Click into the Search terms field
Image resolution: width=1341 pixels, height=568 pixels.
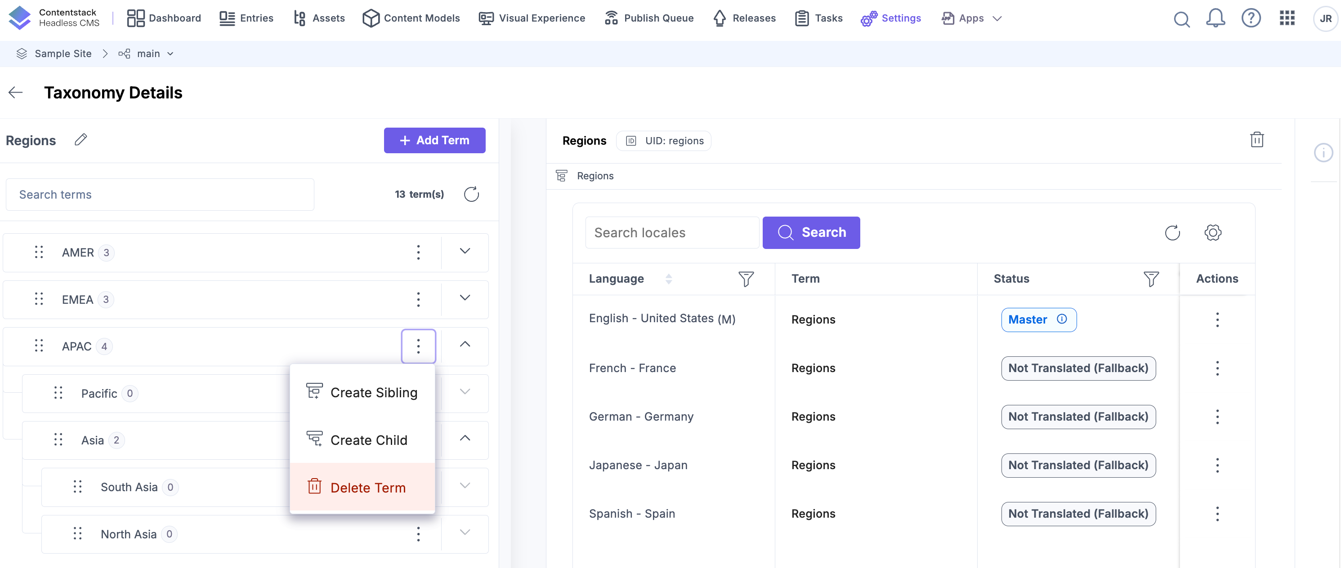[159, 194]
